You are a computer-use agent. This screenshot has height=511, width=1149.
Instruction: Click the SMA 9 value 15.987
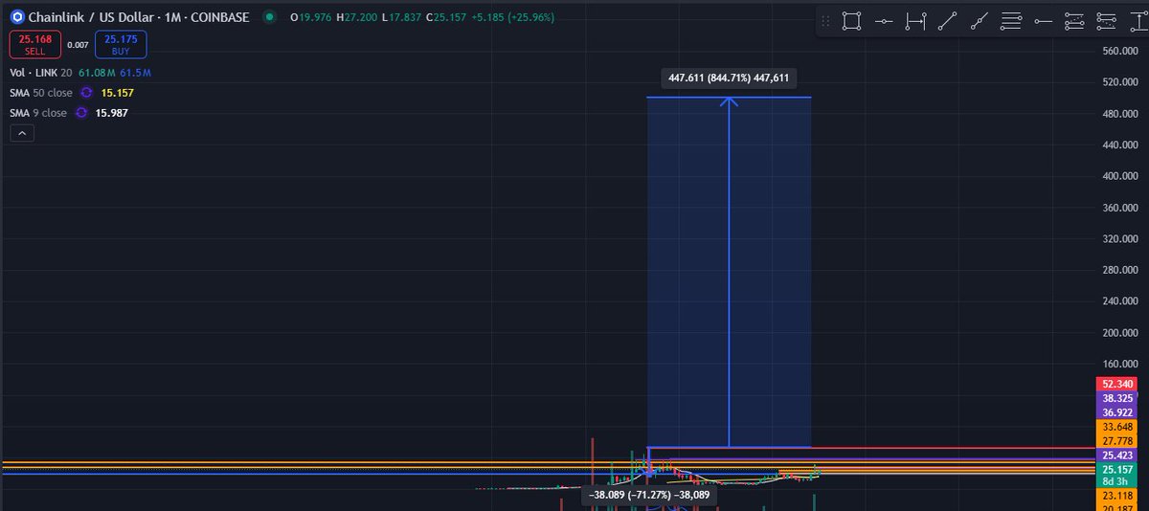[x=112, y=113]
